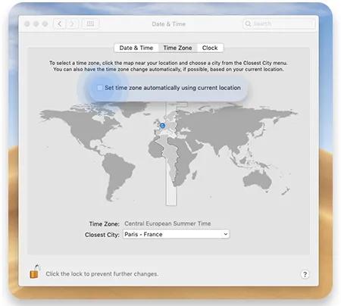Focus the Search field
This screenshot has height=306, width=341.
[279, 23]
